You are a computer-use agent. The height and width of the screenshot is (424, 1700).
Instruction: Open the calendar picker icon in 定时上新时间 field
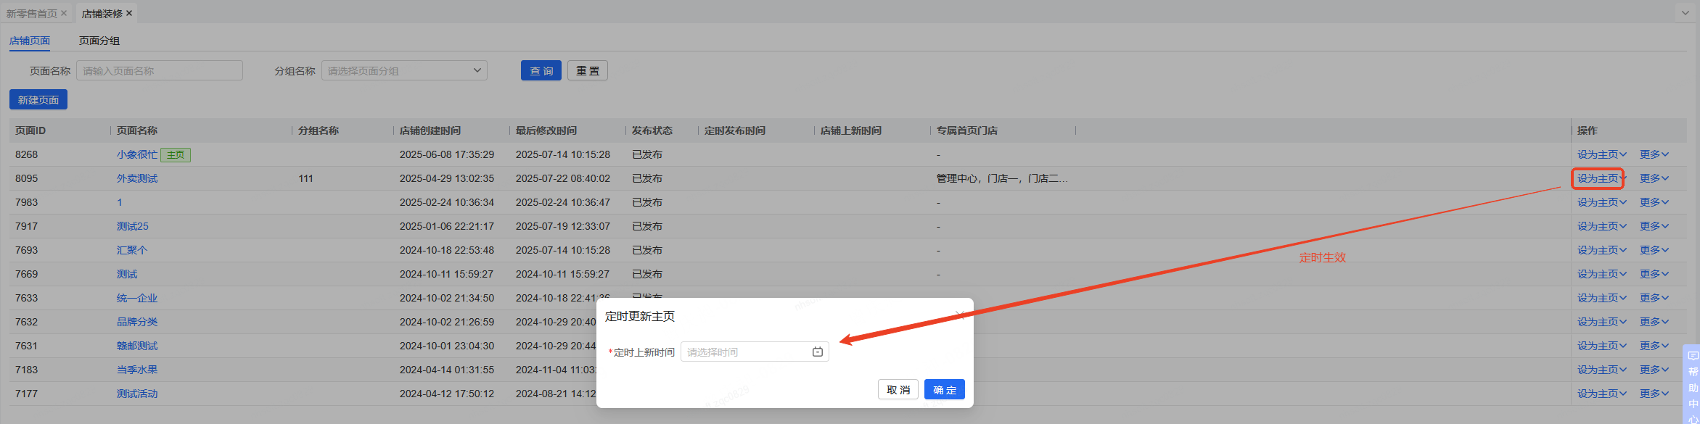[818, 352]
